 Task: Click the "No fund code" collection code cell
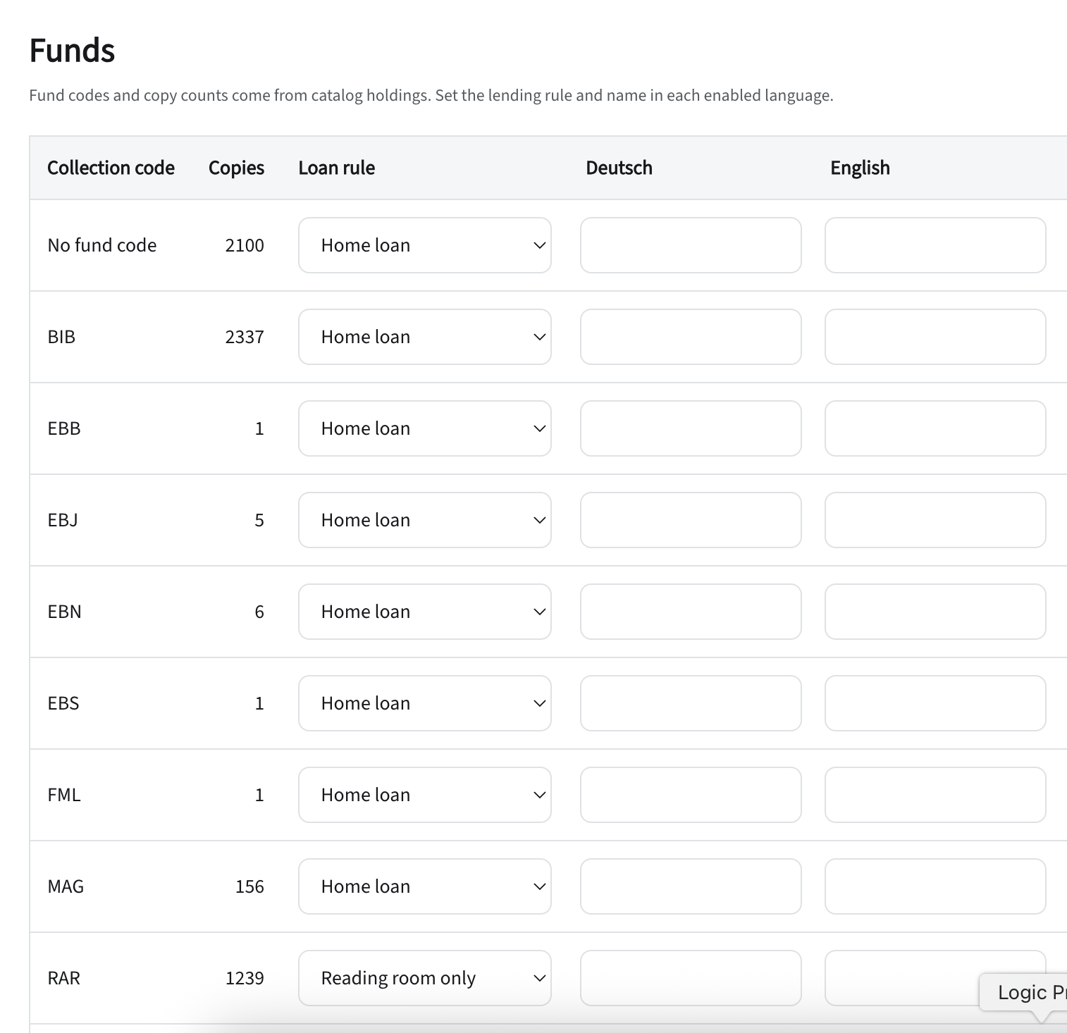102,245
